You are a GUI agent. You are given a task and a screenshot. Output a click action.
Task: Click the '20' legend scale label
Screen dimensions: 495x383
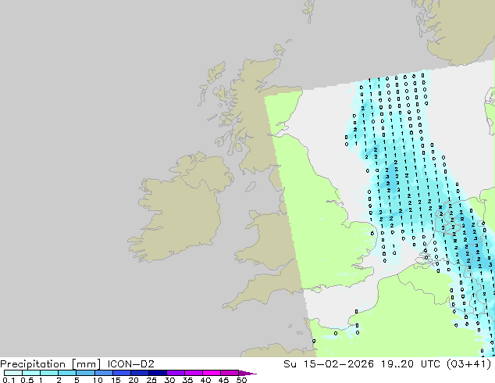point(134,380)
